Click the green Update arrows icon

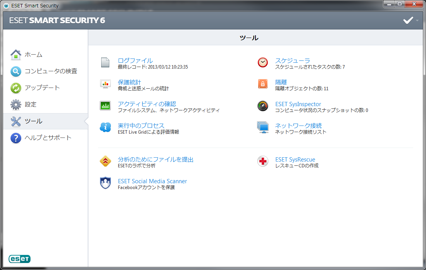pyautogui.click(x=16, y=88)
